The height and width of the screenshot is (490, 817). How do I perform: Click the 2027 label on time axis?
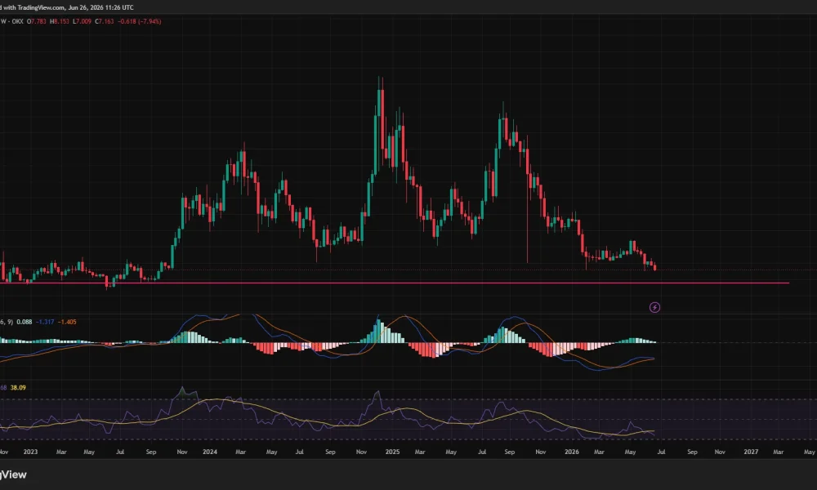(751, 452)
